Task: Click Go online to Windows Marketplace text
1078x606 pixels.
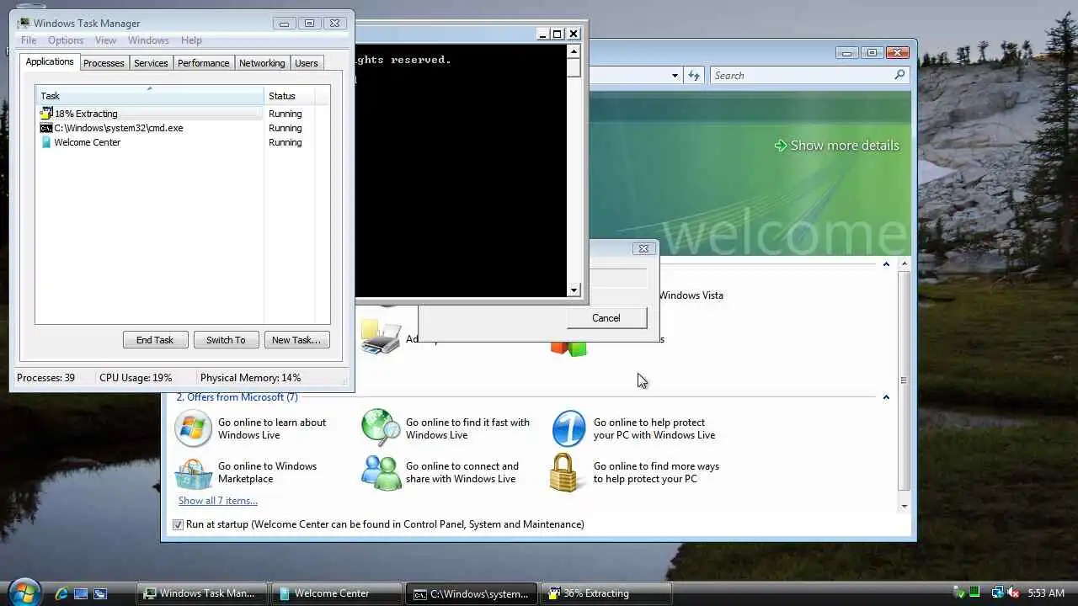Action: click(267, 472)
